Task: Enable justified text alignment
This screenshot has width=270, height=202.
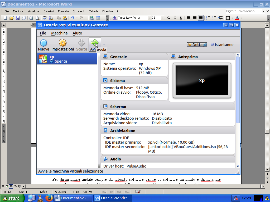Action: [x=201, y=18]
